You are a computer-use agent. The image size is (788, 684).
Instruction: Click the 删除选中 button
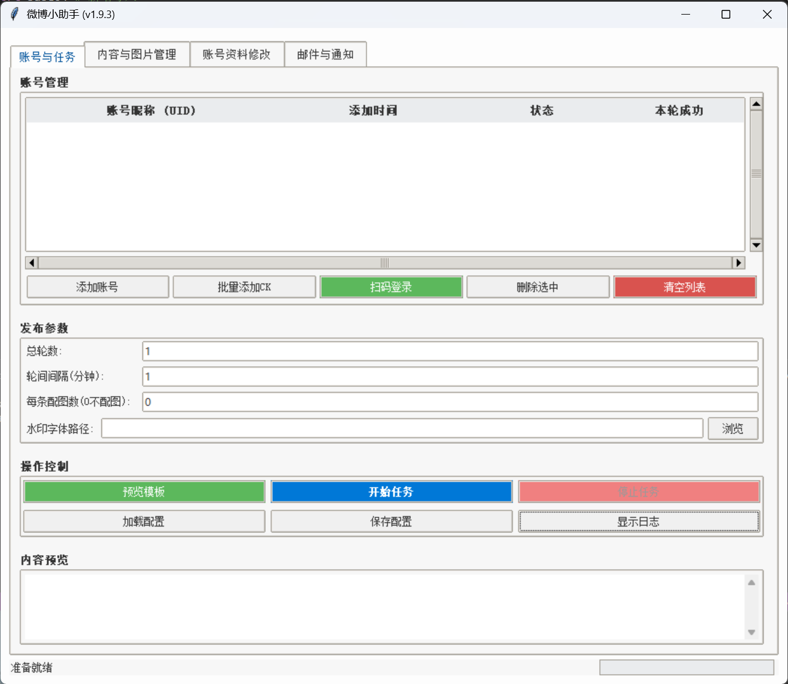tap(538, 287)
